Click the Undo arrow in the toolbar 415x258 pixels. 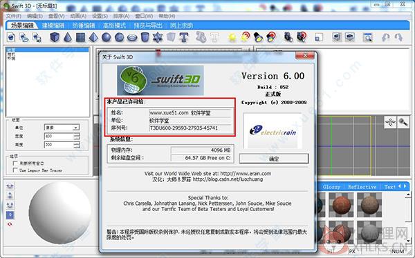point(386,37)
